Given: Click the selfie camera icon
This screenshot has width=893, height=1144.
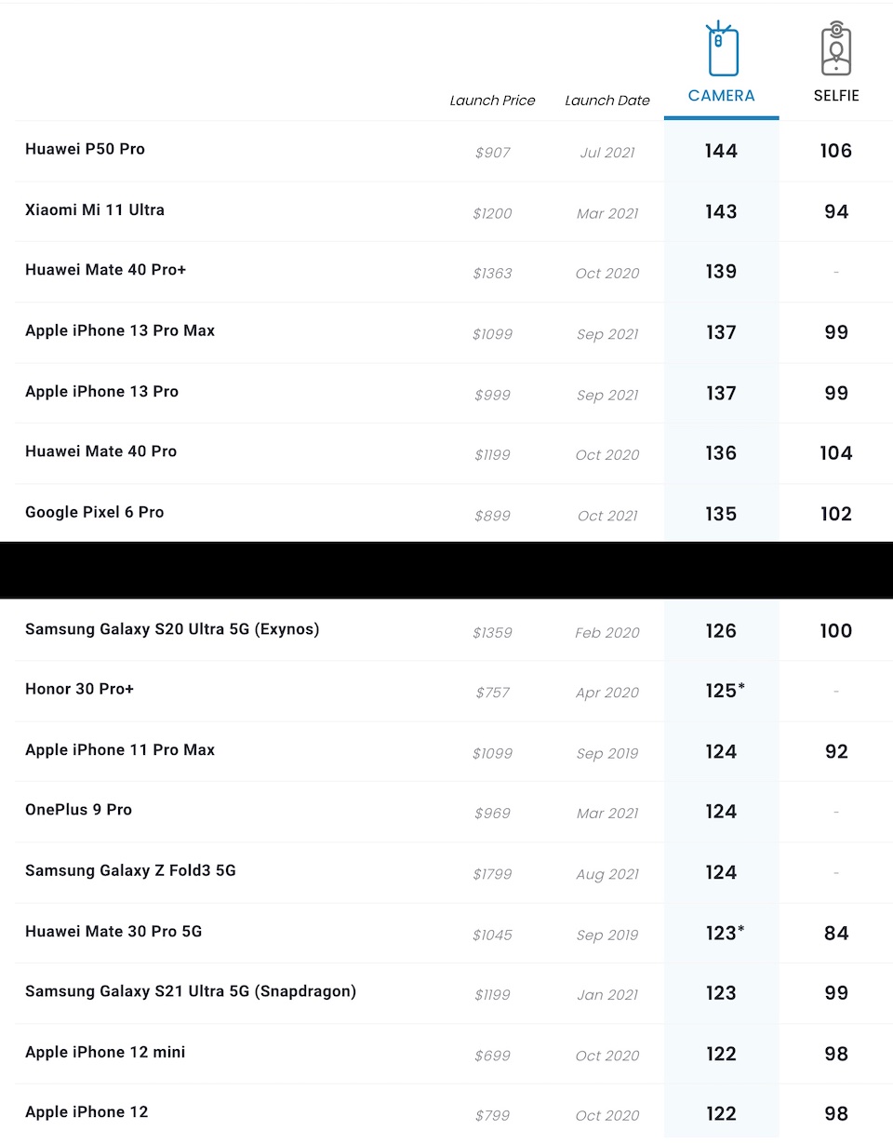Looking at the screenshot, I should point(836,49).
